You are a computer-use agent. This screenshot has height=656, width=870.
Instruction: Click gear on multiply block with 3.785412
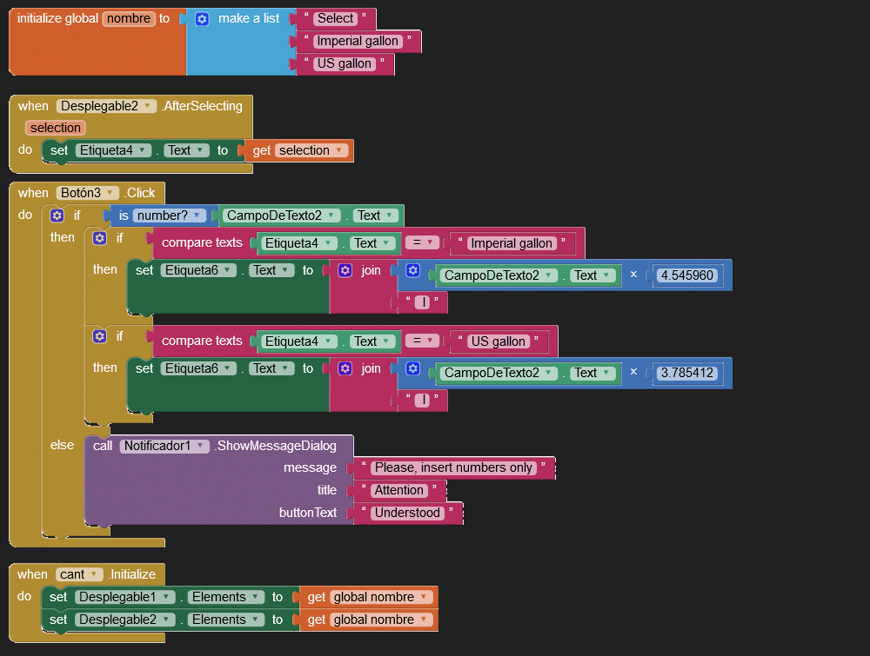(413, 369)
